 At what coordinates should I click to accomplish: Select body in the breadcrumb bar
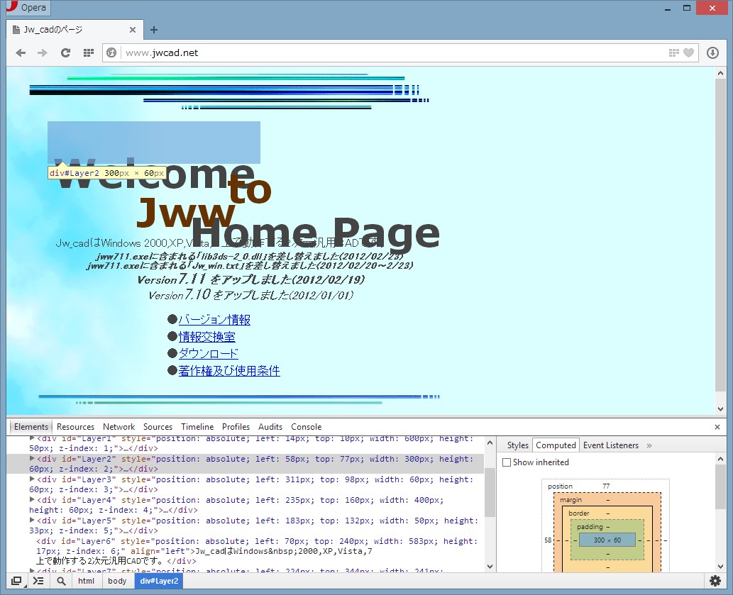(117, 581)
